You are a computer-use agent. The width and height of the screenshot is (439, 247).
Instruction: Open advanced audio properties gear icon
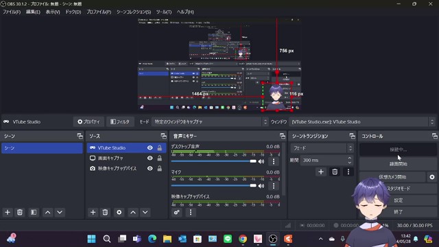coord(177,212)
